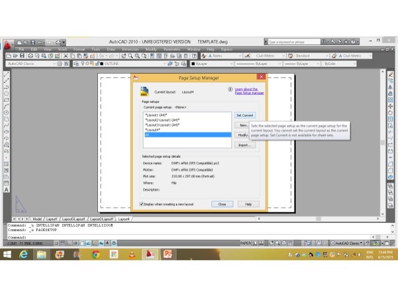The image size is (398, 299).
Task: Click the Dimension Style icon beside Civil-Metric
Action: (247, 56)
